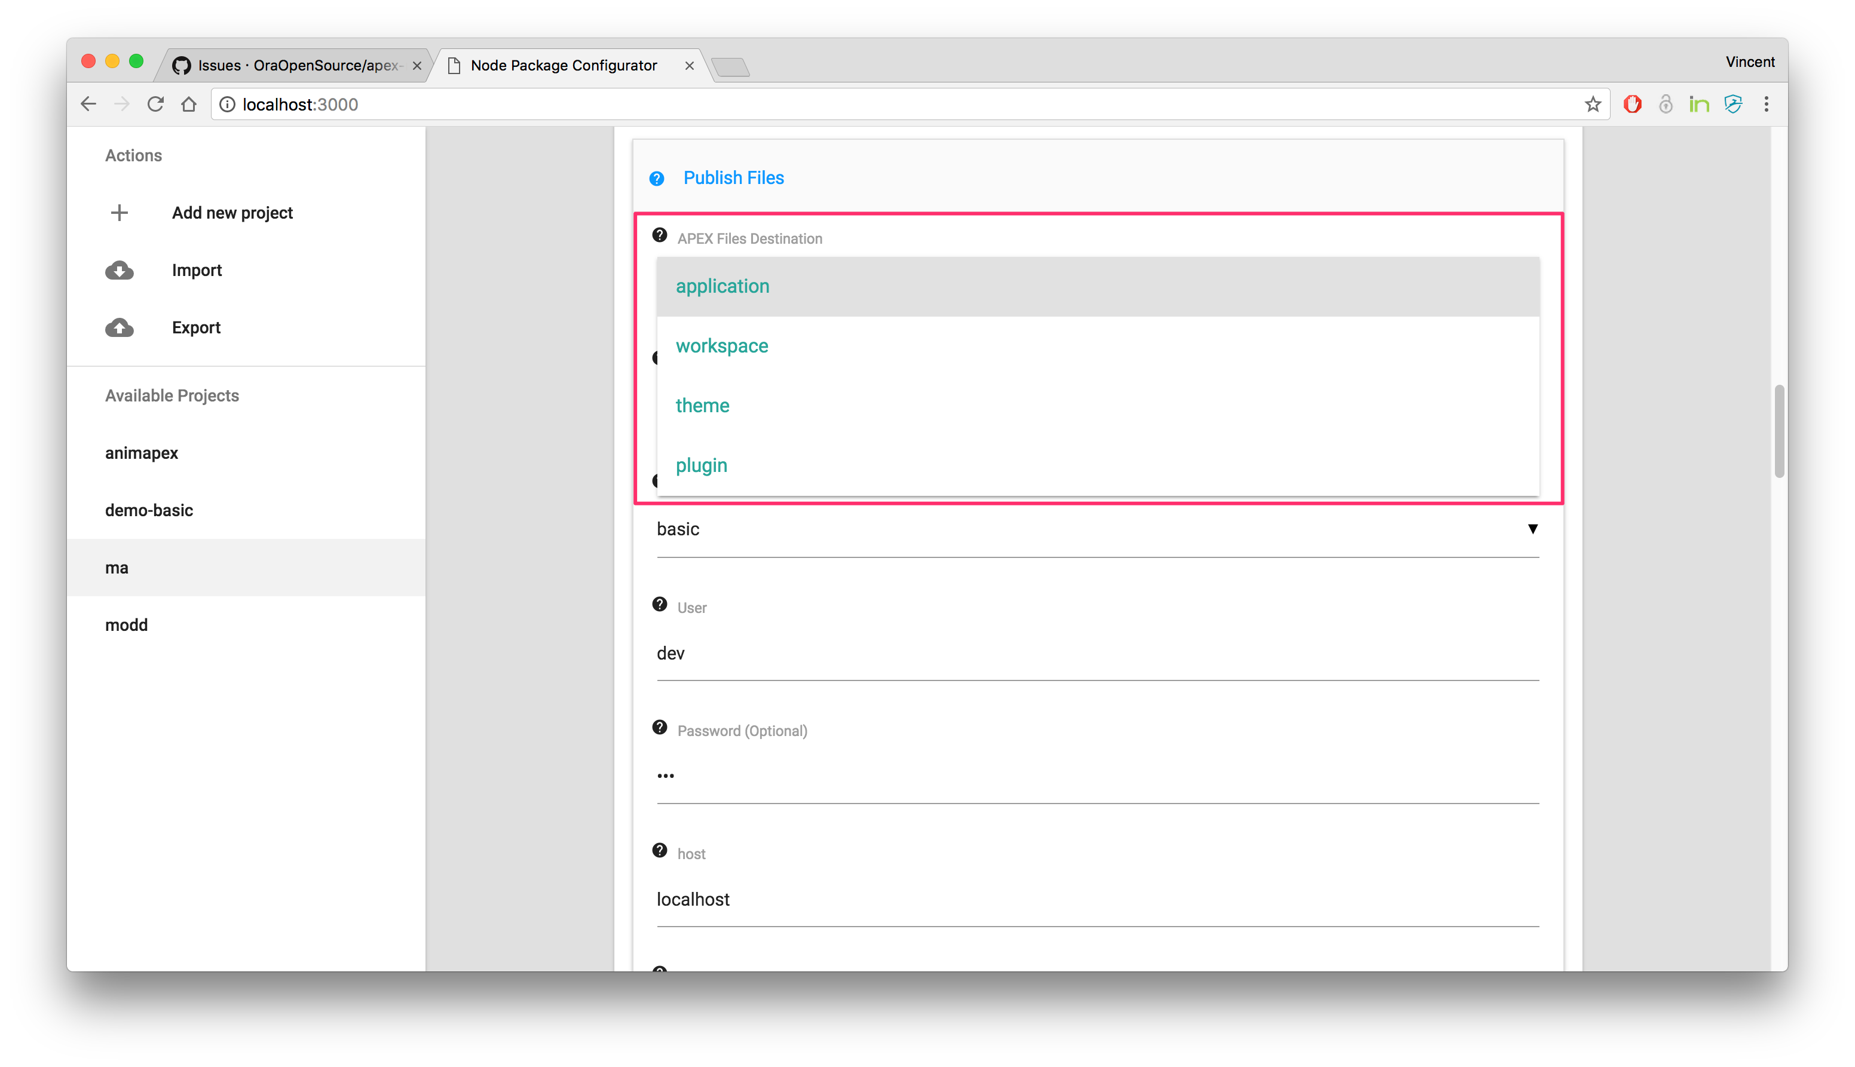
Task: Click the Import cloud download icon
Action: pos(120,271)
